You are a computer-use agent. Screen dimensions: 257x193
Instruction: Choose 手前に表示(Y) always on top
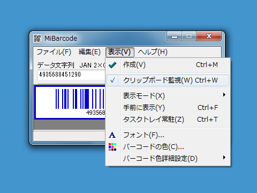coord(168,108)
